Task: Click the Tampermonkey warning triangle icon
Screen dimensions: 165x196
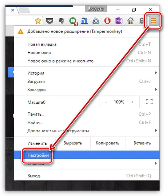Action: point(21,31)
